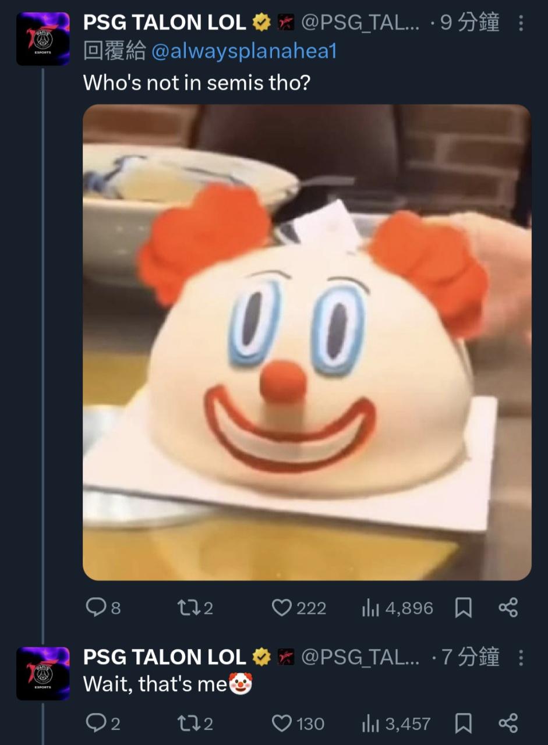The height and width of the screenshot is (745, 548).
Task: Open more options for the second tweet
Action: point(521,658)
